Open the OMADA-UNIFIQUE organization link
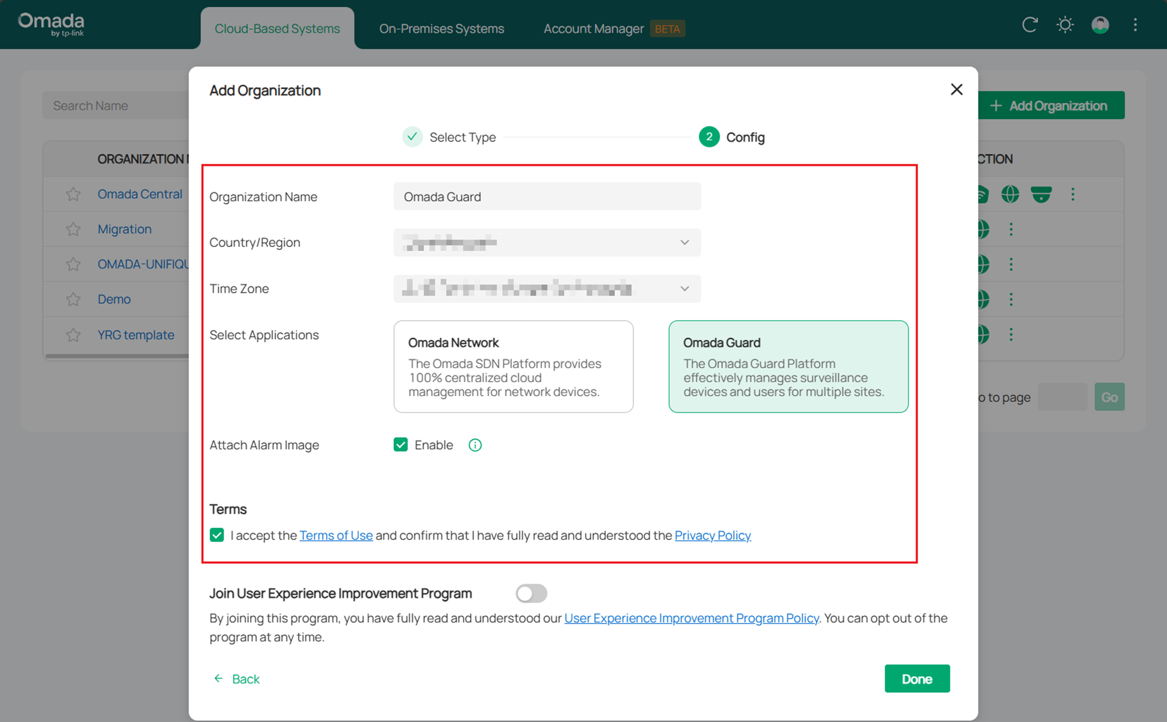 (x=143, y=264)
